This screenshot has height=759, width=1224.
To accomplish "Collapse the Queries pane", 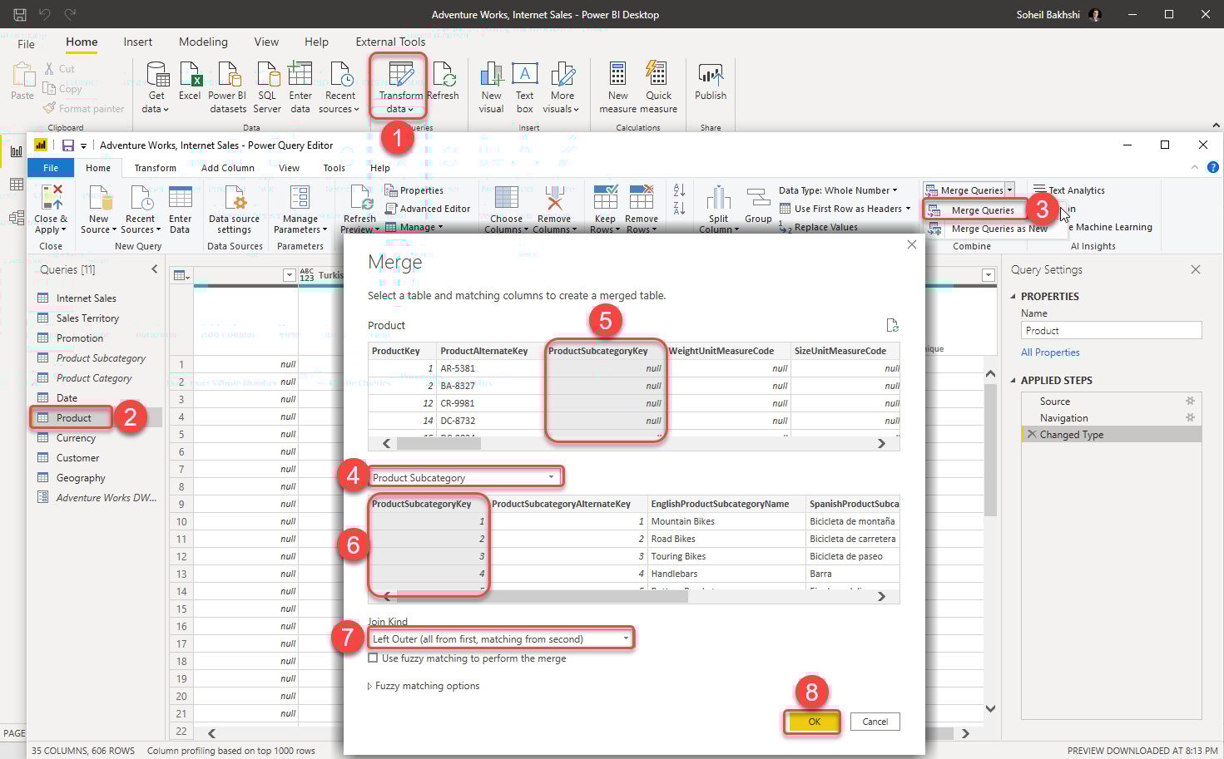I will click(x=154, y=269).
